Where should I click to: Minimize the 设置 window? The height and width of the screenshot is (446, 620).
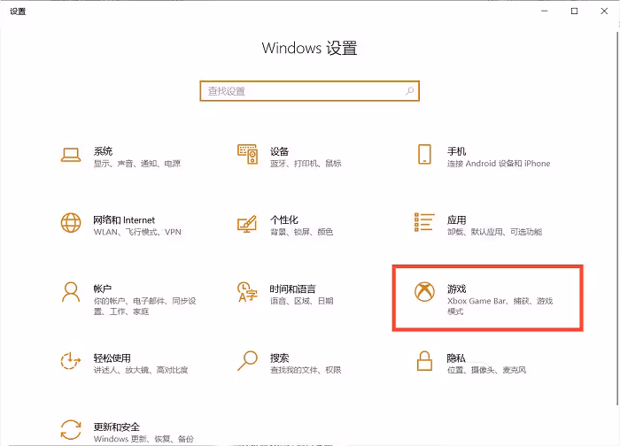click(x=545, y=11)
